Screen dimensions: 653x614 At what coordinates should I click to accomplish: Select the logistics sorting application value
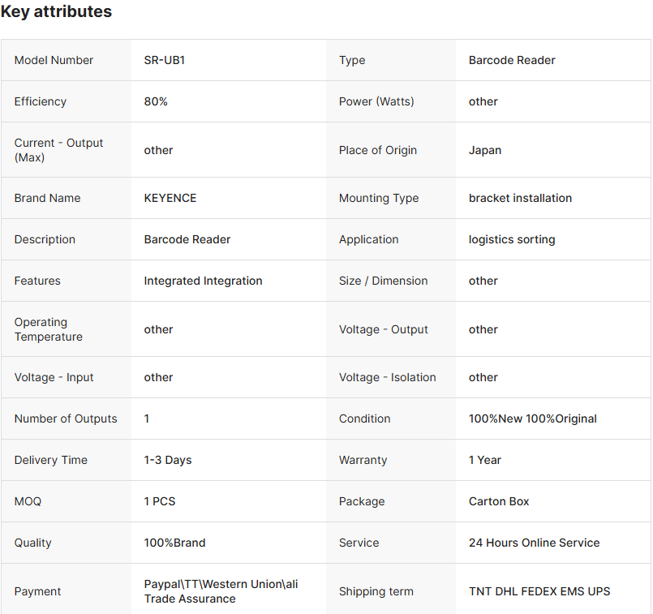pyautogui.click(x=512, y=239)
